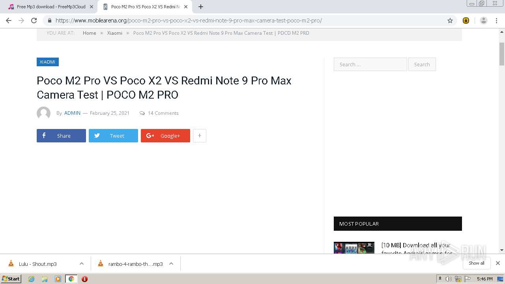Click the address bar URL
505x284 pixels.
[x=189, y=21]
